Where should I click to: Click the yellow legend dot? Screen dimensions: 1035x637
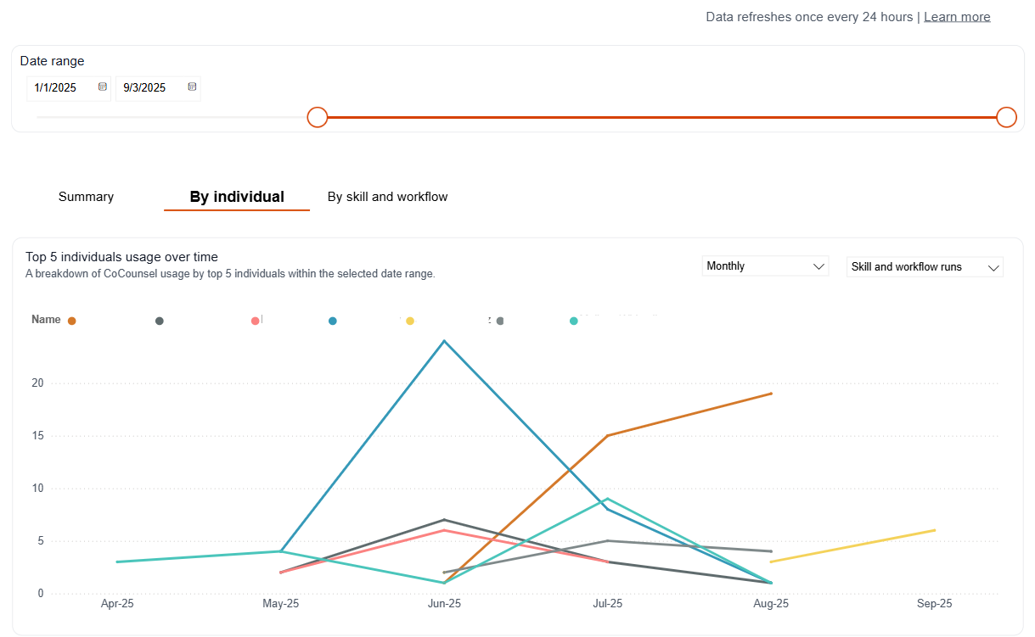[x=410, y=321]
